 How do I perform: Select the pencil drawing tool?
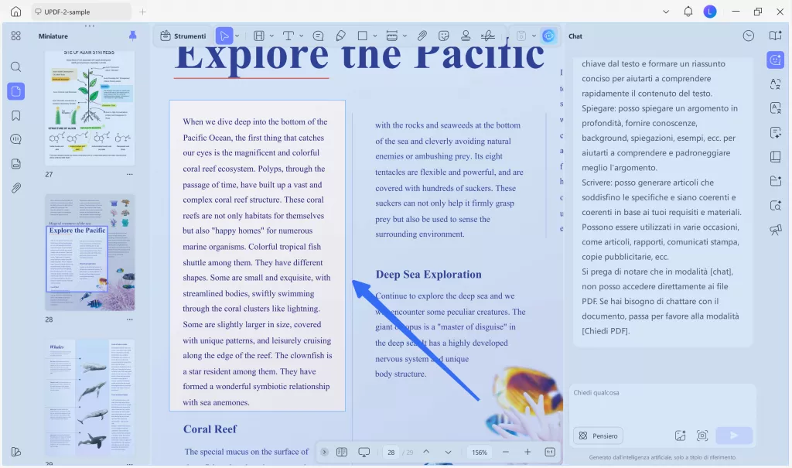[x=340, y=36]
